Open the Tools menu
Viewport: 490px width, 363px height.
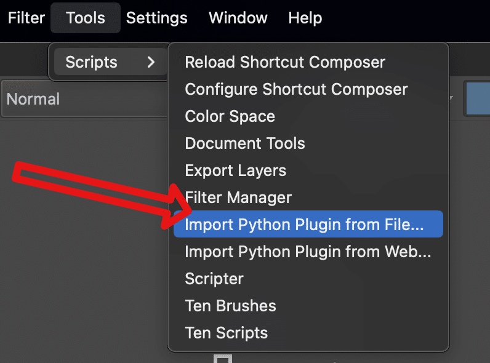pos(86,18)
